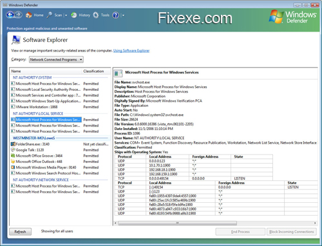Viewport: 322px width, 246px height.
Task: Open History from toolbar
Action: 84,15
